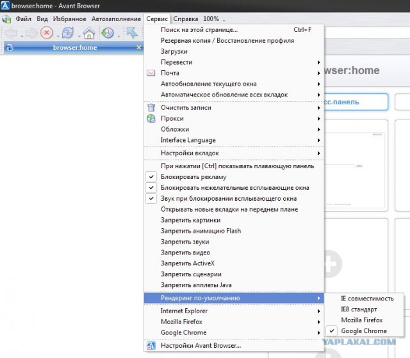Viewport: 410px width, 358px height.
Task: Go to Home page via house icon
Action: click(x=89, y=33)
